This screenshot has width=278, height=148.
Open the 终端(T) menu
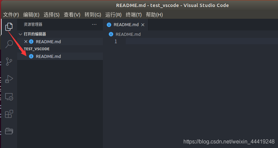click(134, 15)
